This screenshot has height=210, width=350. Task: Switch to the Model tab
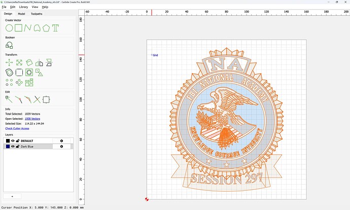coord(21,14)
